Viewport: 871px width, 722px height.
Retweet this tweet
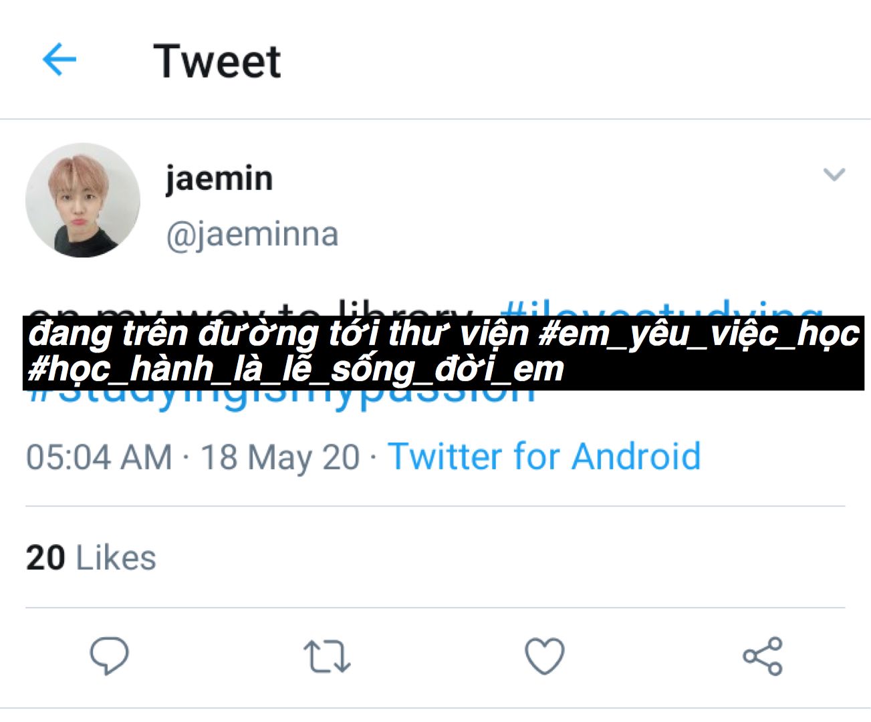[x=326, y=656]
